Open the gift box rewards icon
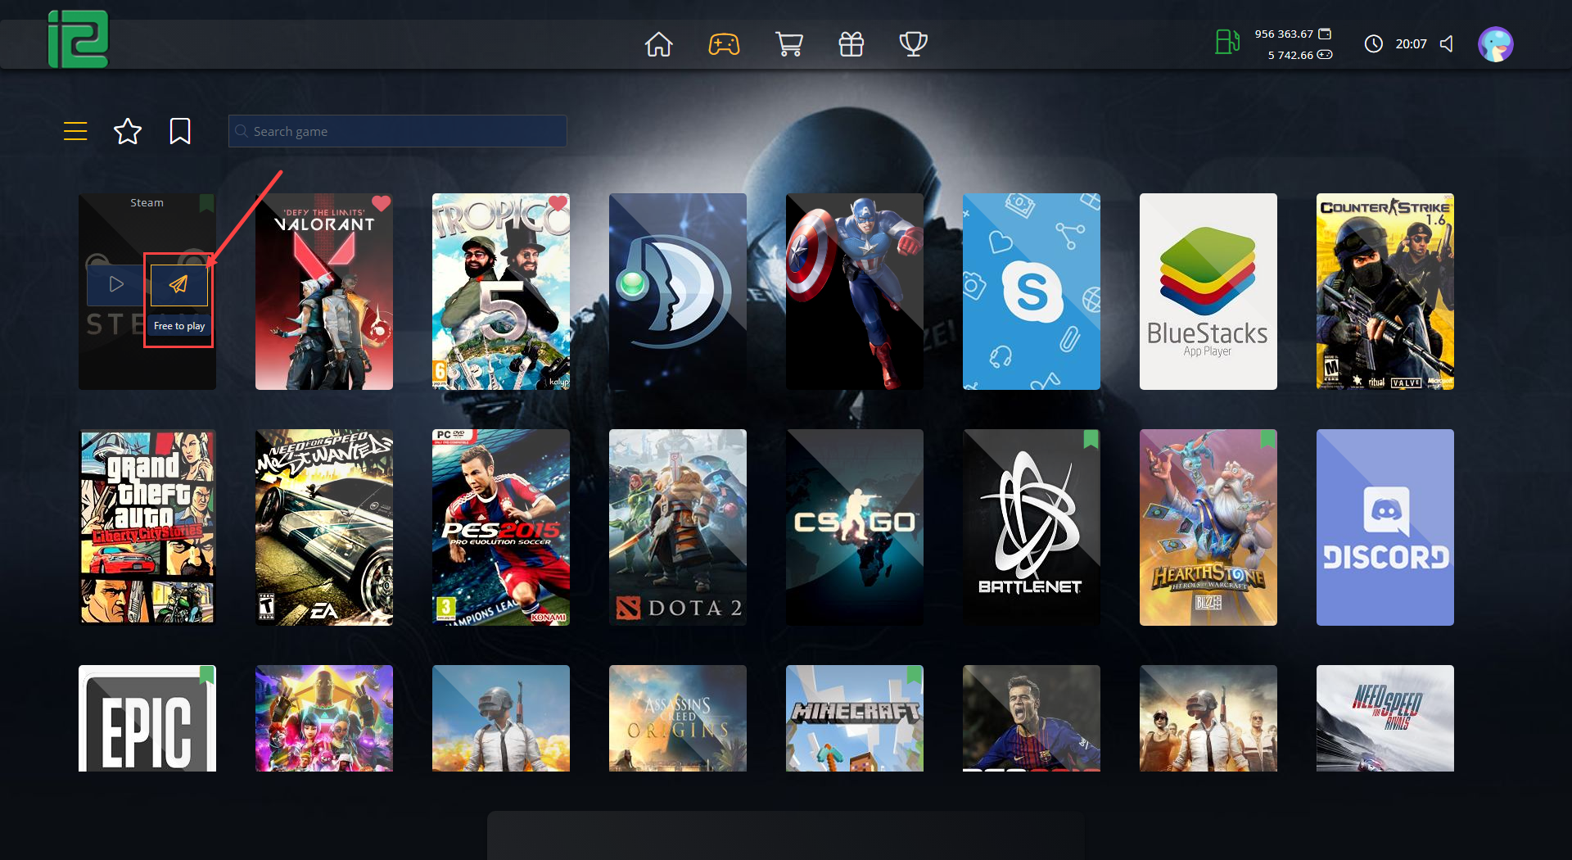 point(851,44)
